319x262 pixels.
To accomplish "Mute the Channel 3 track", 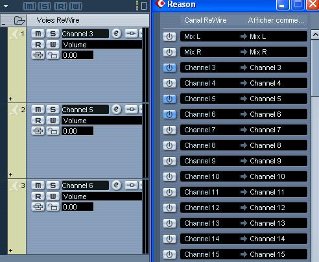I will coord(38,34).
